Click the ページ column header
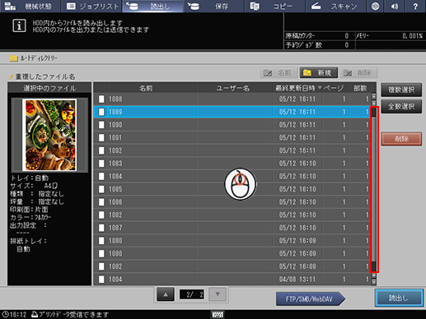Viewport: 426px width, 319px height. click(x=334, y=88)
